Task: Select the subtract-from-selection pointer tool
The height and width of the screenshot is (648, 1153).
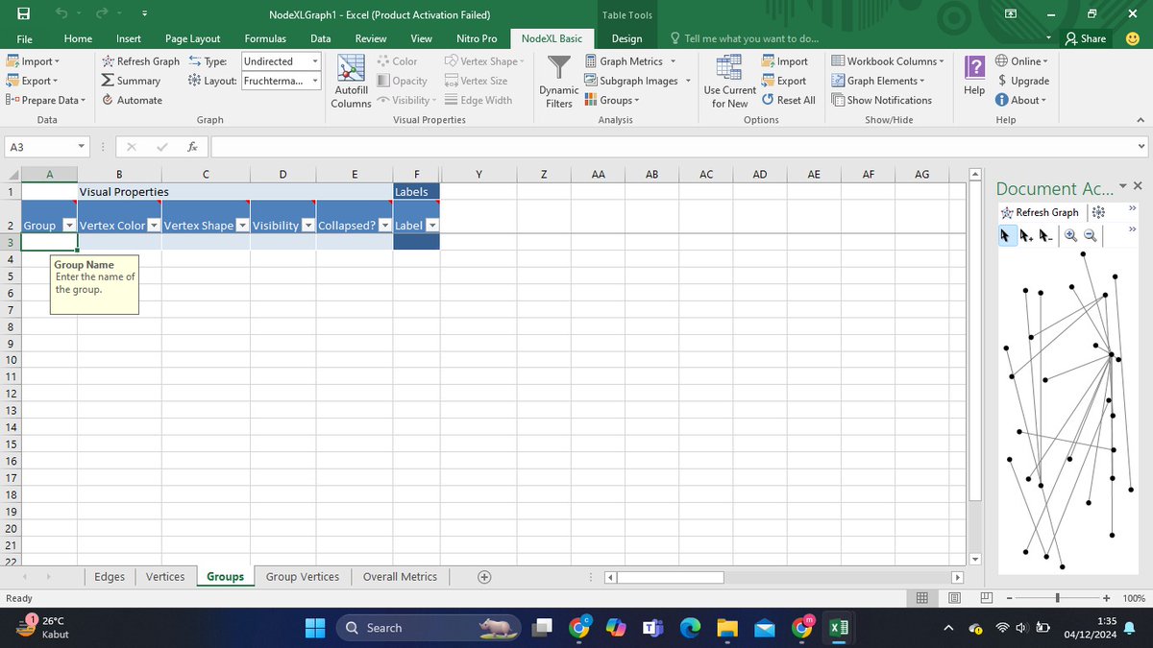Action: click(1046, 234)
